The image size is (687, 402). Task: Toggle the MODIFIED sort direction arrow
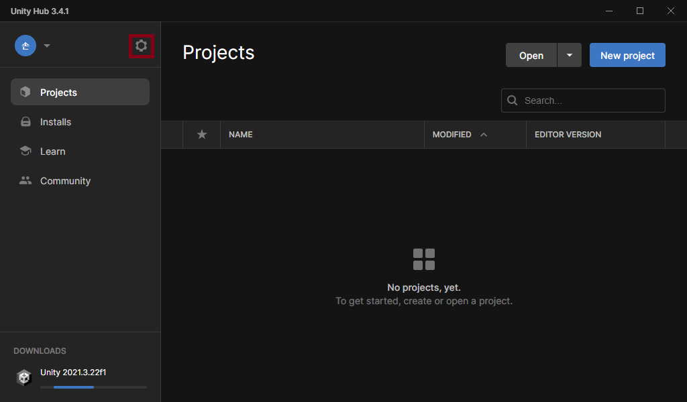click(484, 134)
